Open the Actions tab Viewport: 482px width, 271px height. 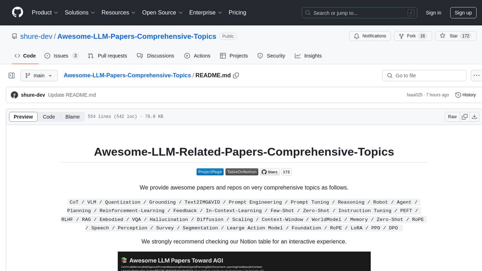pyautogui.click(x=197, y=56)
